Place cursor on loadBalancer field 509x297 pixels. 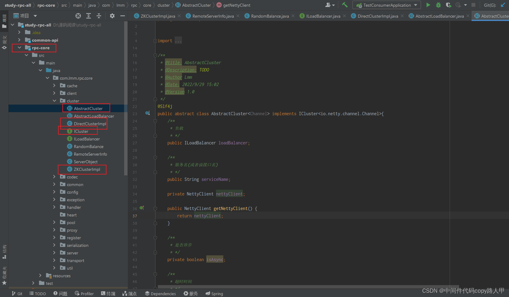click(233, 143)
